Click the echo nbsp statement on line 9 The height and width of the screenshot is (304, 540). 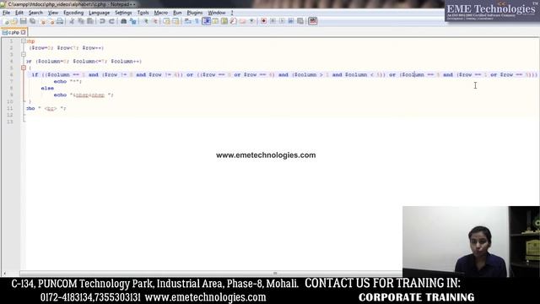[x=84, y=95]
